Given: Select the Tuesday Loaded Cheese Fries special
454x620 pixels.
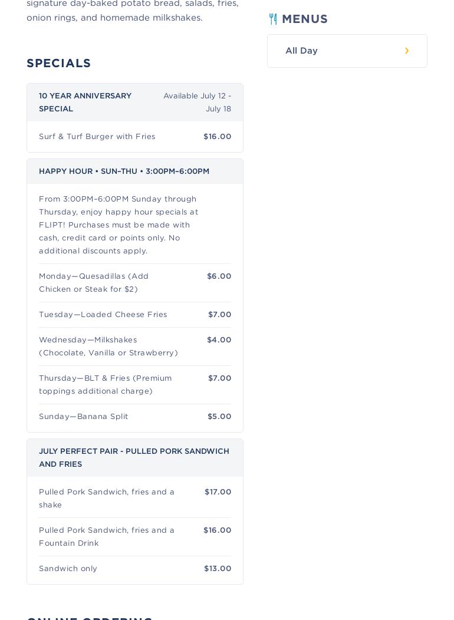Looking at the screenshot, I should coord(103,315).
